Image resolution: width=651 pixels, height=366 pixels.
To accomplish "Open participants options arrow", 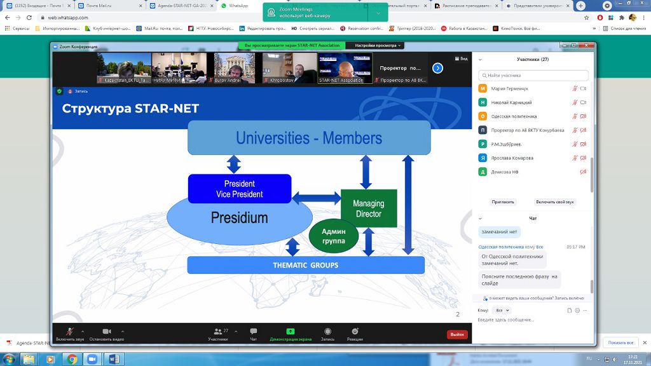I will pyautogui.click(x=236, y=331).
